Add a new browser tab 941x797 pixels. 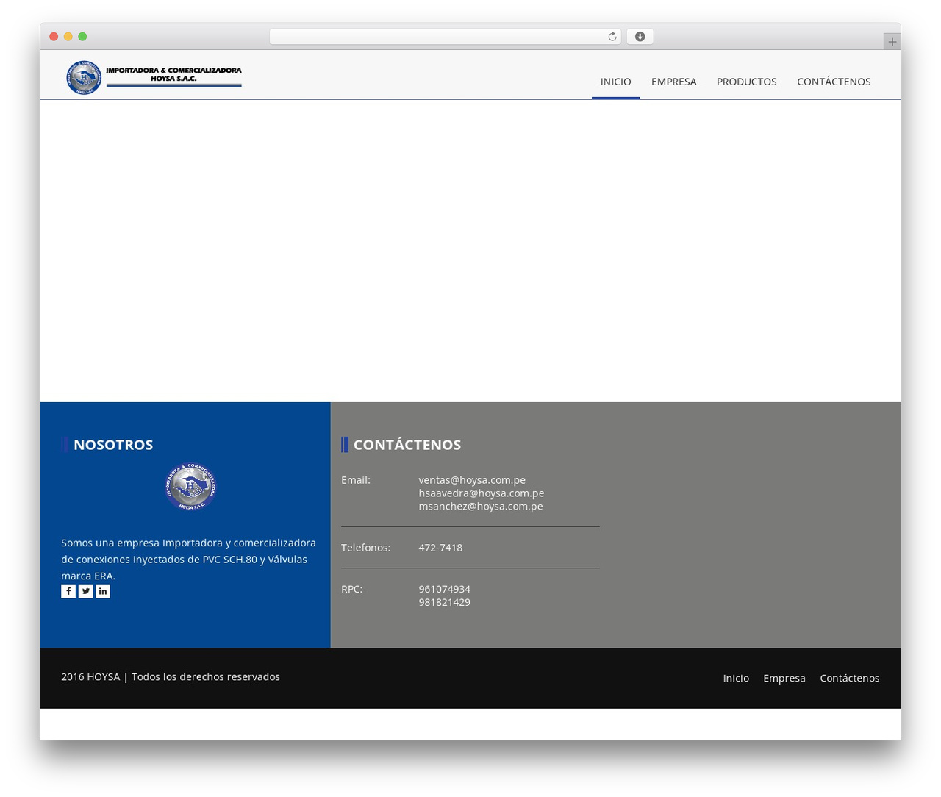[x=892, y=42]
